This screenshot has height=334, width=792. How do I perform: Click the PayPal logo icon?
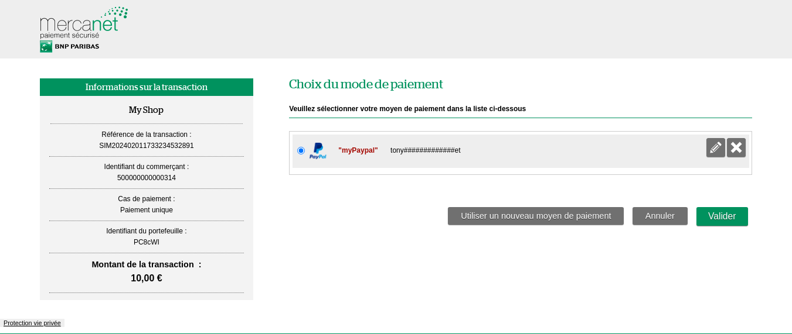[318, 151]
